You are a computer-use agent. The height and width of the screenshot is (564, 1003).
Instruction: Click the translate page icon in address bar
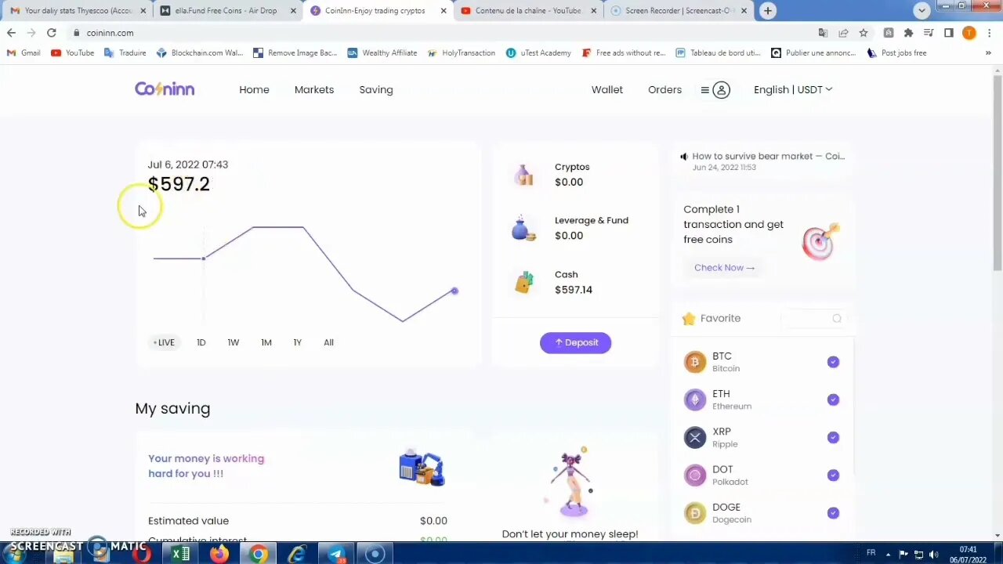[823, 33]
